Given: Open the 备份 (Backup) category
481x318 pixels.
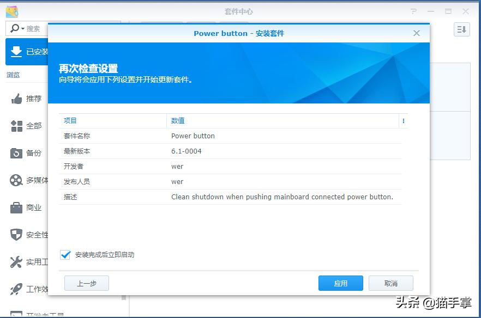Looking at the screenshot, I should point(27,153).
